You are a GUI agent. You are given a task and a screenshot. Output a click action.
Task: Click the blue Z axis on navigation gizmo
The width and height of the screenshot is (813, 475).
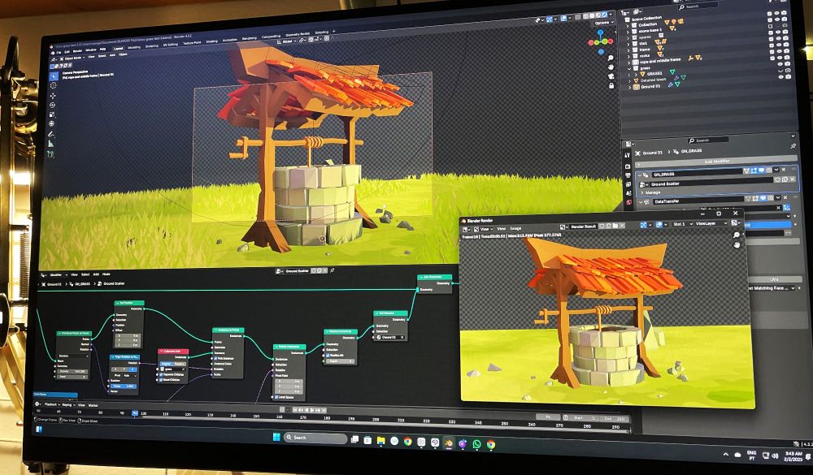pos(601,32)
